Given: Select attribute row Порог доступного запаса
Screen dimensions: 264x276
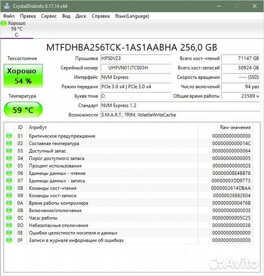Looking at the screenshot, I should click(x=128, y=158).
